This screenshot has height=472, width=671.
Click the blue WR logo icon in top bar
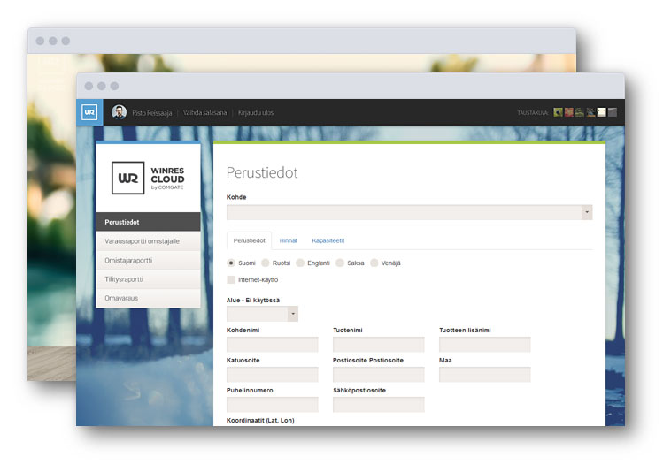89,112
